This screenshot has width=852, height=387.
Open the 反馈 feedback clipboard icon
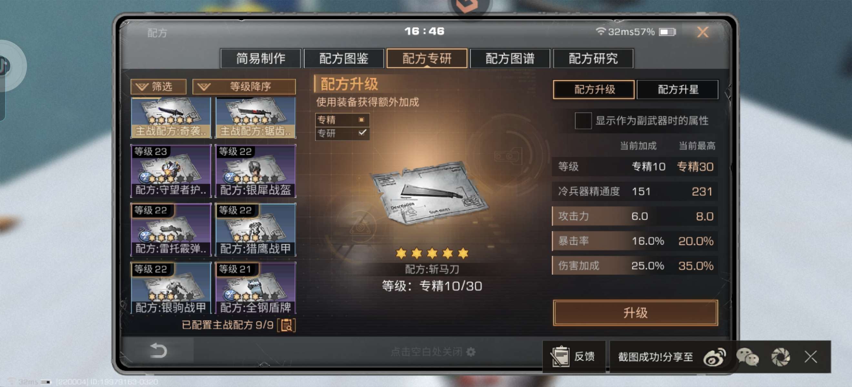(560, 356)
